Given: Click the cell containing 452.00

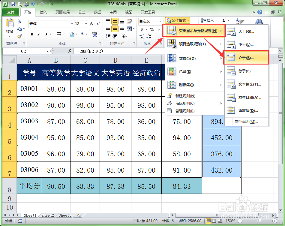Looking at the screenshot, I should click(x=222, y=138).
